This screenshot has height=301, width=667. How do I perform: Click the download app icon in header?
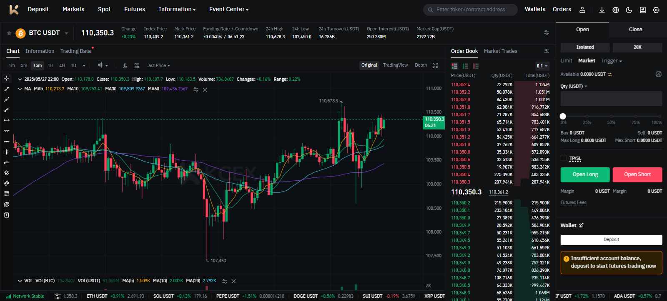click(602, 10)
